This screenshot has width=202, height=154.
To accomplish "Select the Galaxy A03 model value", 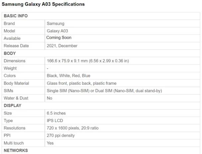I will tap(57, 31).
